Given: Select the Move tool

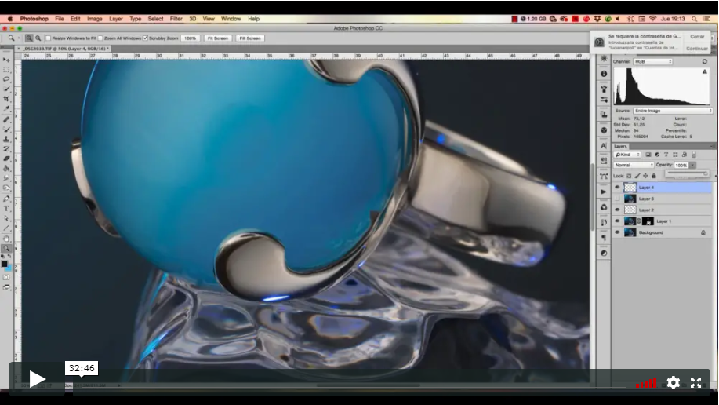Looking at the screenshot, I should click(x=6, y=60).
